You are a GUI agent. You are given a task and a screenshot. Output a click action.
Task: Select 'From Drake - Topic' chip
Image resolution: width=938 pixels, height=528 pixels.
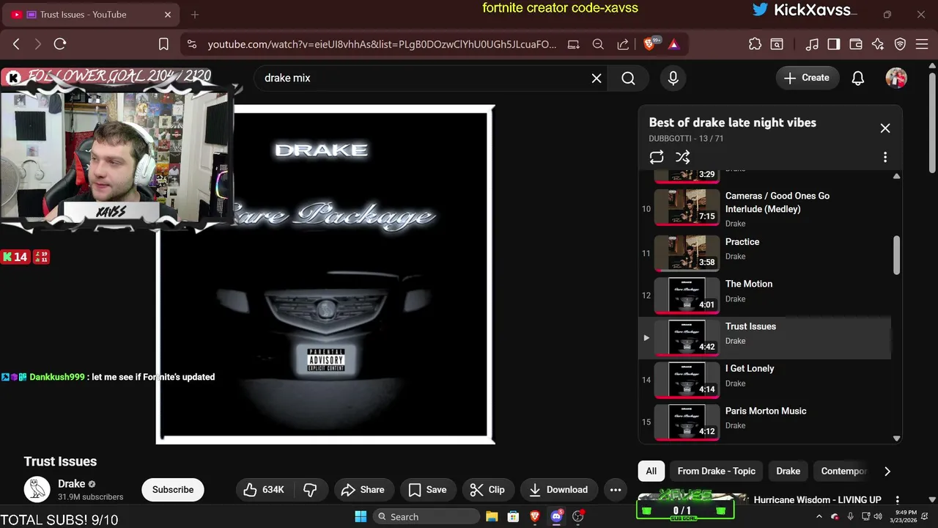click(716, 471)
